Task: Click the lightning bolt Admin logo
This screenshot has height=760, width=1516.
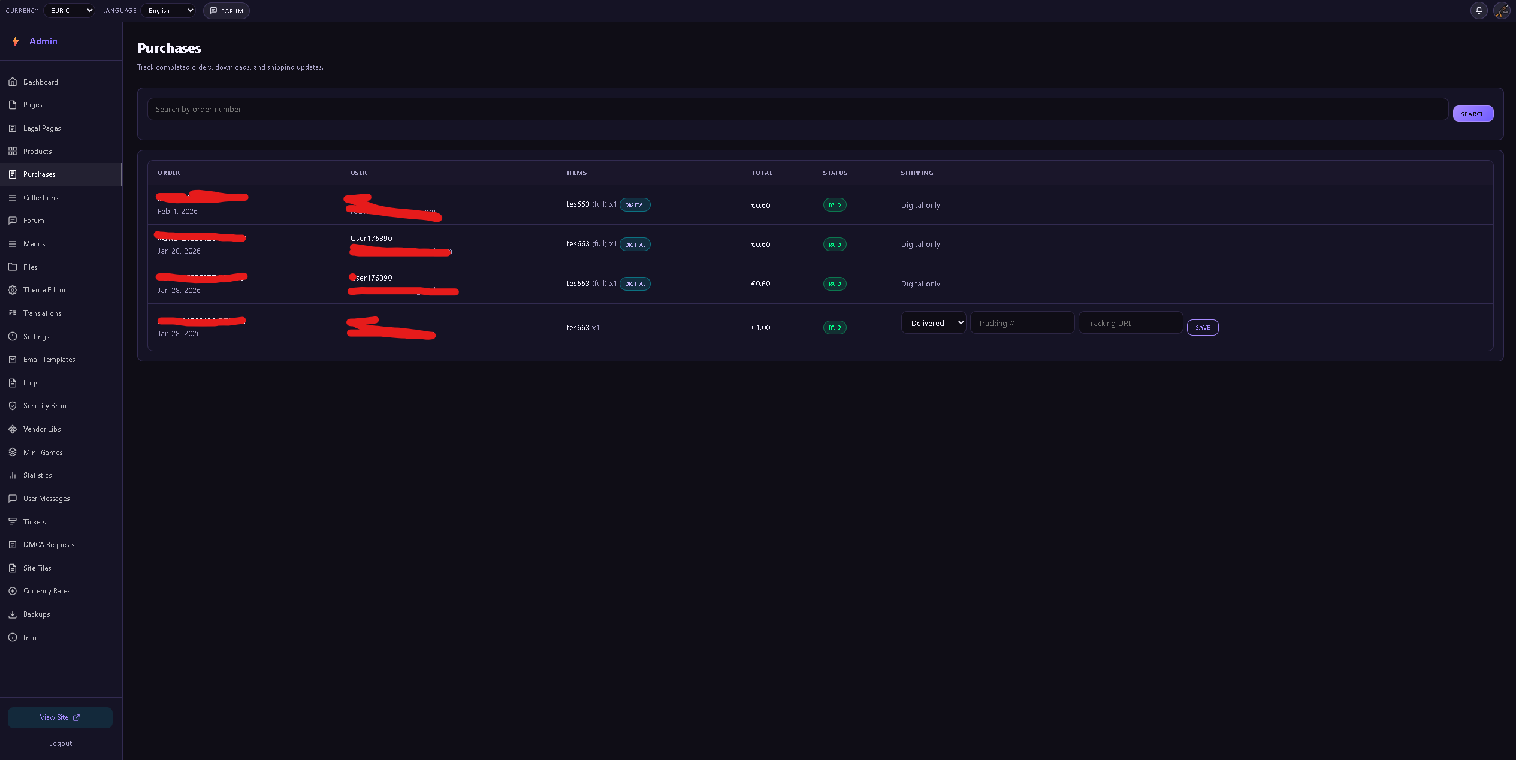Action: tap(16, 41)
